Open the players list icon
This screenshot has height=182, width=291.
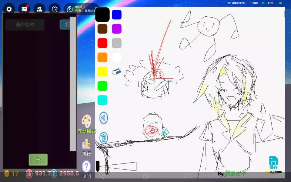tap(39, 9)
